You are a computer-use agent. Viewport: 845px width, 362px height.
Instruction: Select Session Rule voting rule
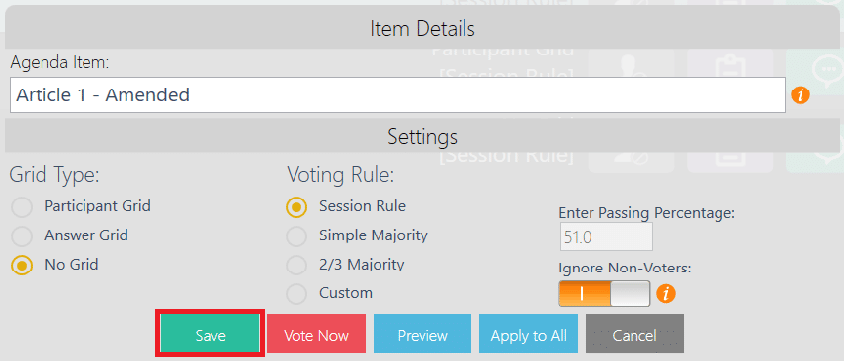[297, 207]
